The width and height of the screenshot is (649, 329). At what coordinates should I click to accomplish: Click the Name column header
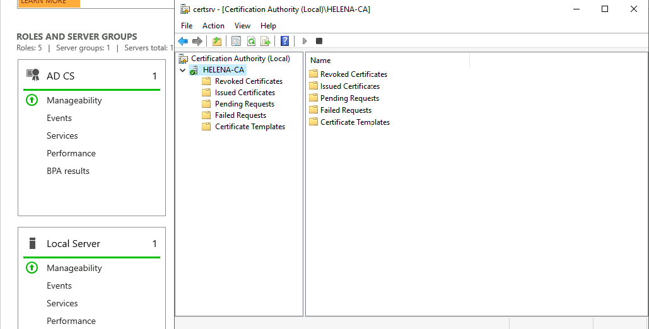tap(320, 61)
